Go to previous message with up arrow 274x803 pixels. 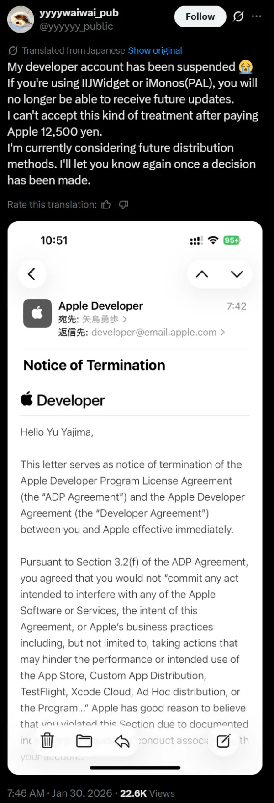tap(202, 274)
